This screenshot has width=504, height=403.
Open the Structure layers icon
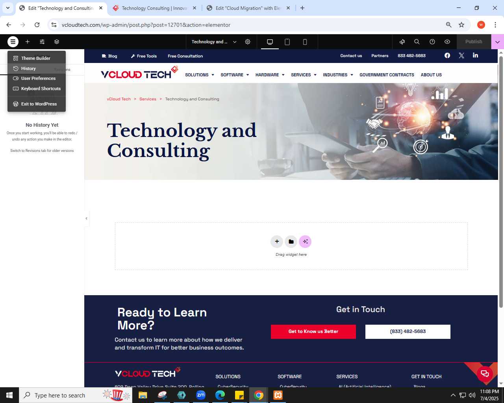[x=57, y=42]
